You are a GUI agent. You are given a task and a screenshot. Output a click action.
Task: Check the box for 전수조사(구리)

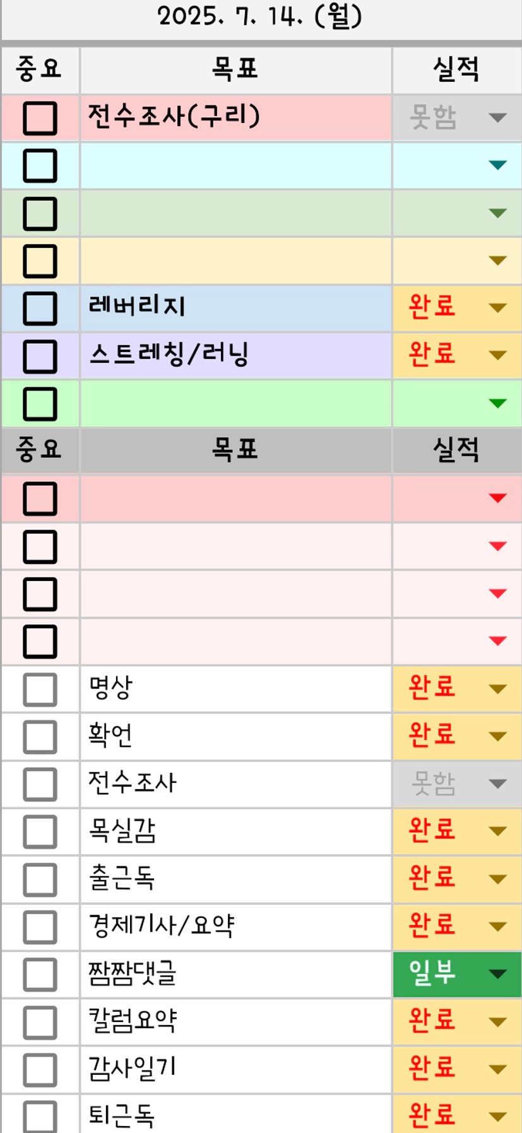(x=40, y=118)
